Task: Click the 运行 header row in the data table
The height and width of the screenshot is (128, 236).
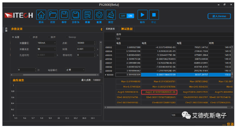Action: [174, 34]
